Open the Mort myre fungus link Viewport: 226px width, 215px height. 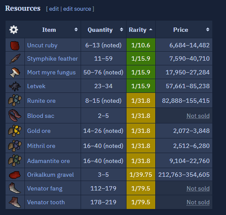[x=51, y=72]
